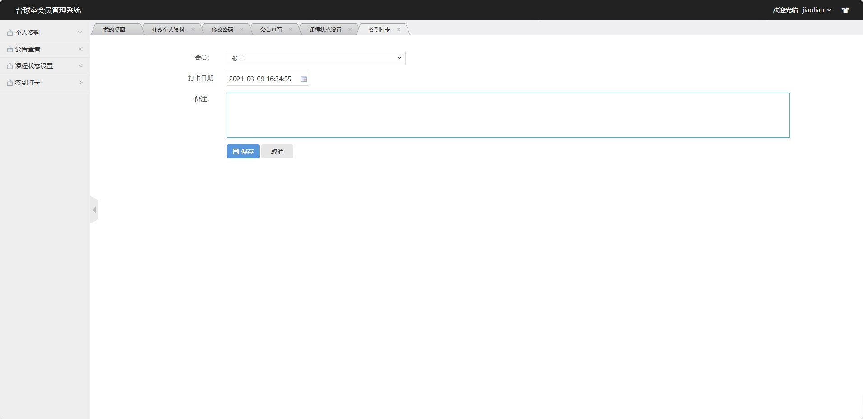
Task: Close the 签到打卡 tab
Action: tap(399, 29)
